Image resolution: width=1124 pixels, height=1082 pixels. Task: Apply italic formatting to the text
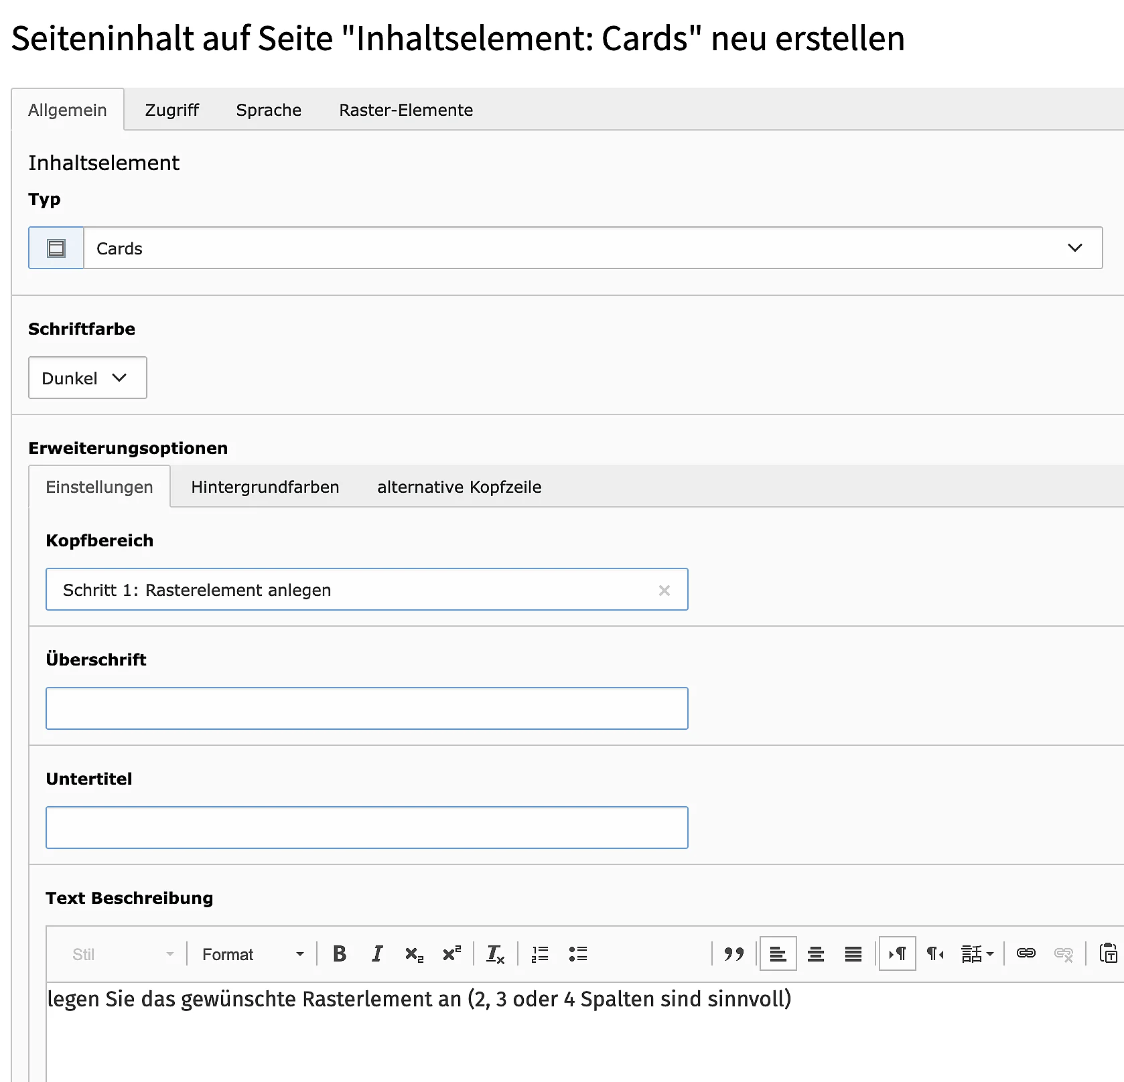377,953
